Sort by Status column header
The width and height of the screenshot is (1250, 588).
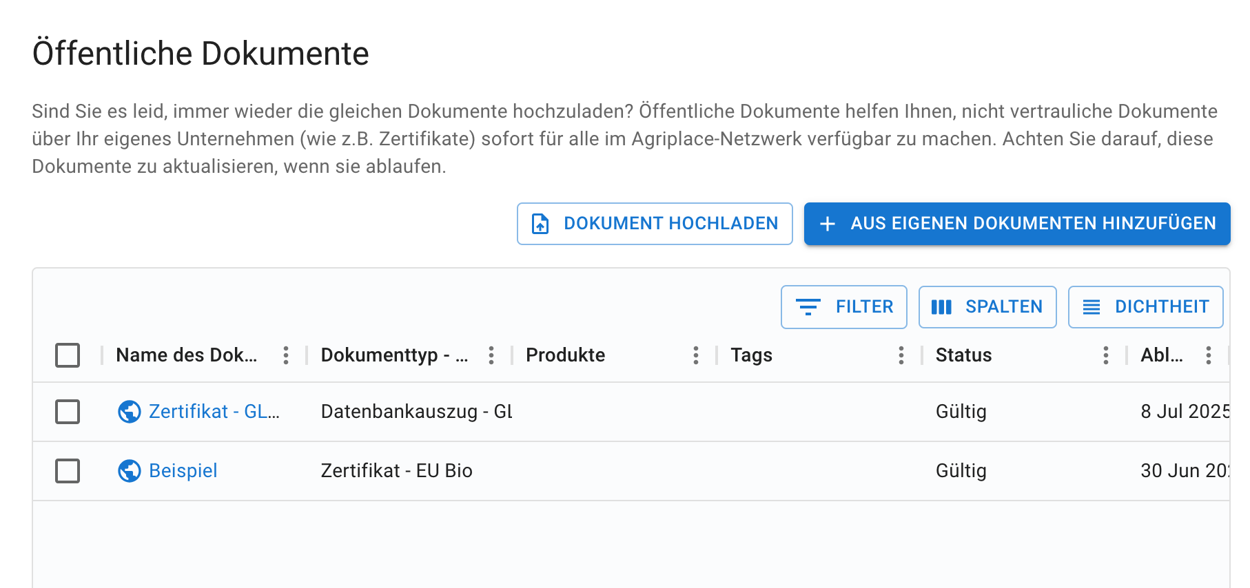pos(963,355)
